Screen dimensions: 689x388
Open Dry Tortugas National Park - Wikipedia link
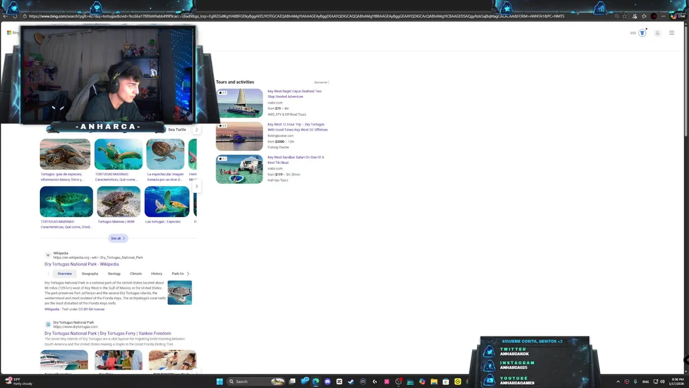pos(82,264)
